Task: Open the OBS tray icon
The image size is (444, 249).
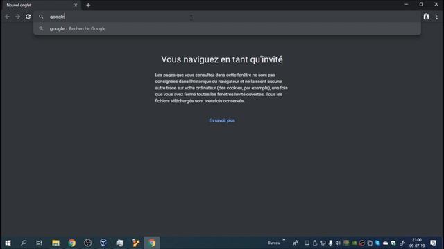Action: [x=362, y=243]
